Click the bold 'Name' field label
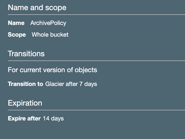Image resolution: width=185 pixels, height=139 pixels. (16, 23)
